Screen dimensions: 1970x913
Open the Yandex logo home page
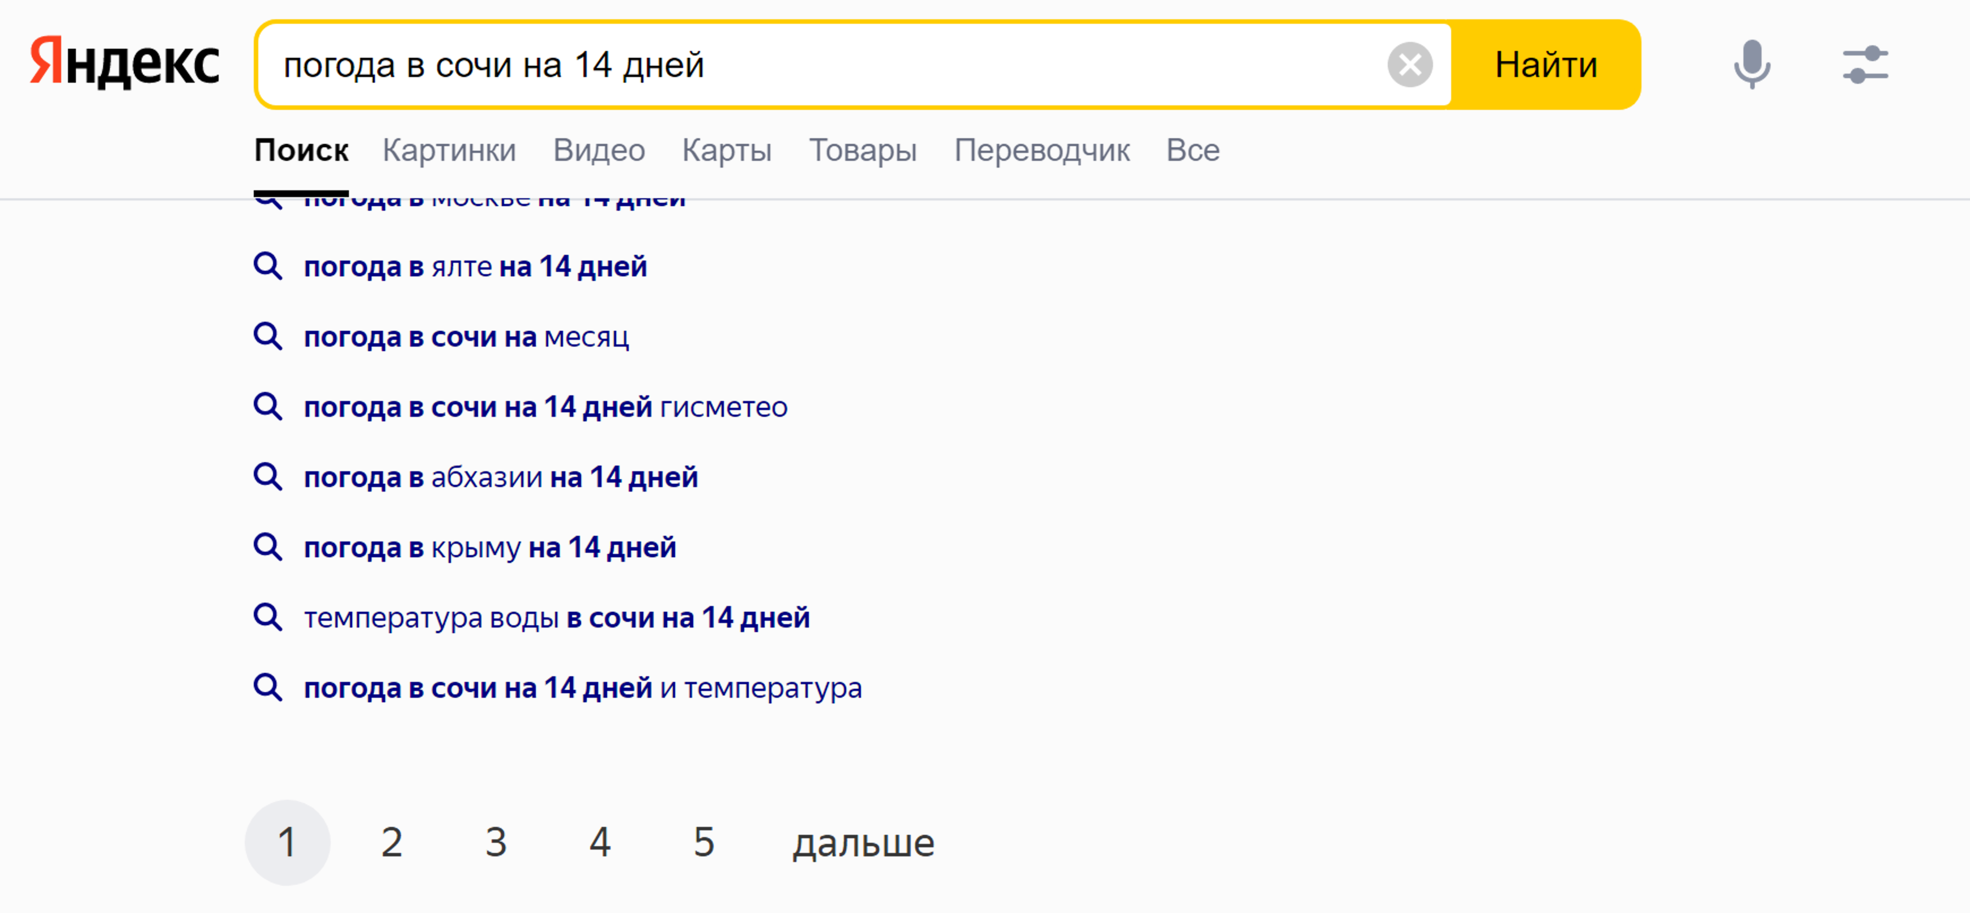(x=124, y=63)
